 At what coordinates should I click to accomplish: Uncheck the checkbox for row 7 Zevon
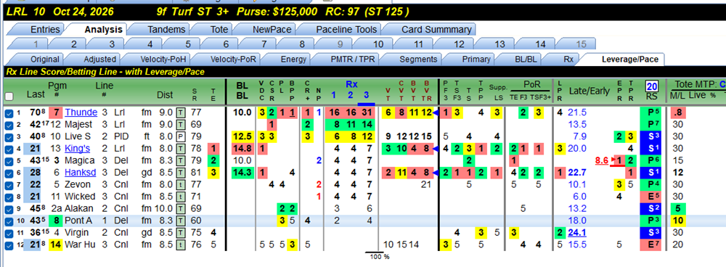click(x=9, y=185)
